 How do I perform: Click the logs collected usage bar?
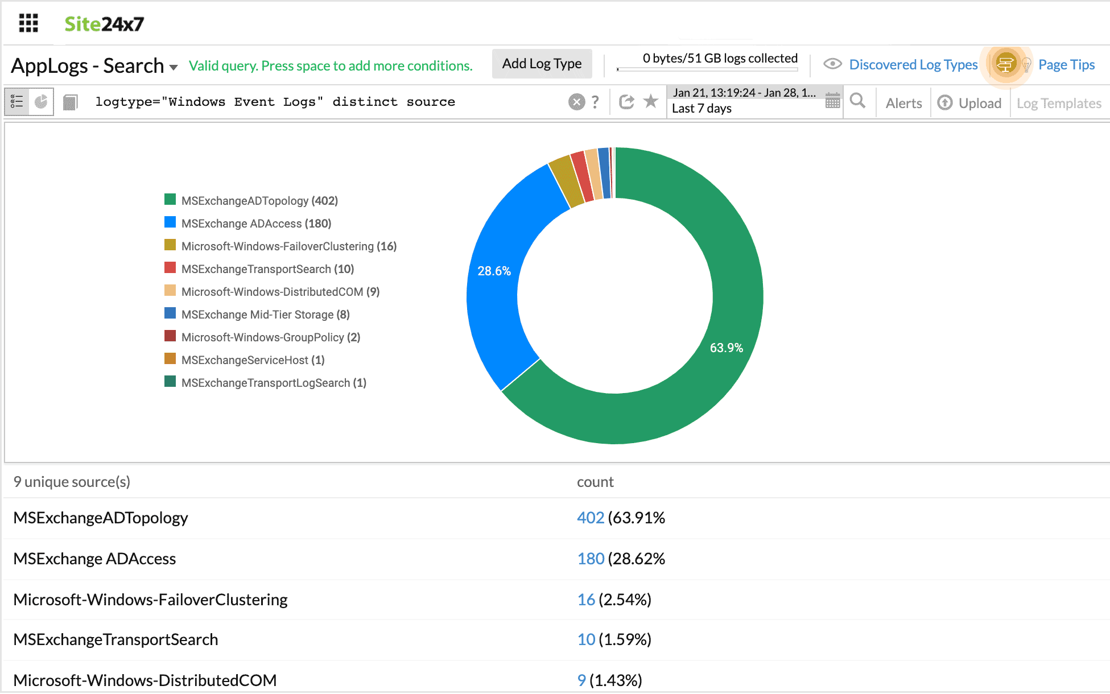click(707, 69)
